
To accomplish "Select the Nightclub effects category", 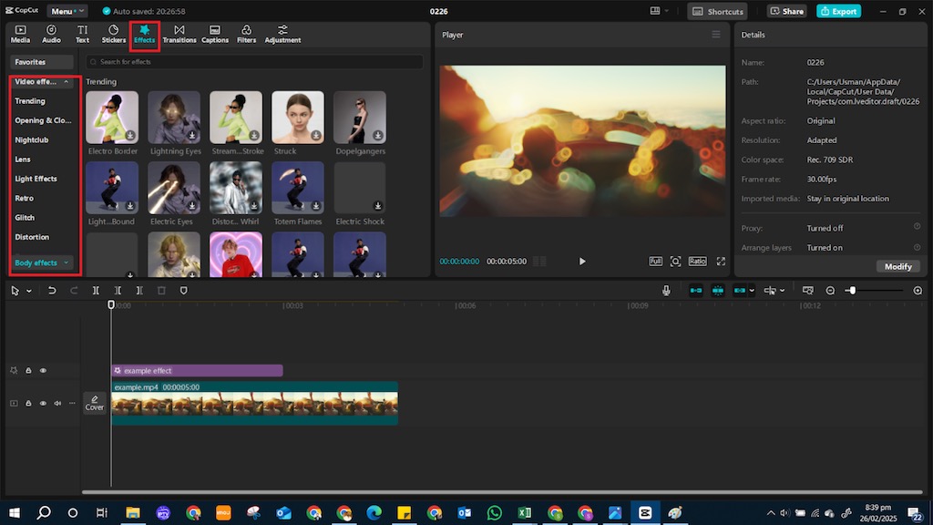I will [x=30, y=139].
